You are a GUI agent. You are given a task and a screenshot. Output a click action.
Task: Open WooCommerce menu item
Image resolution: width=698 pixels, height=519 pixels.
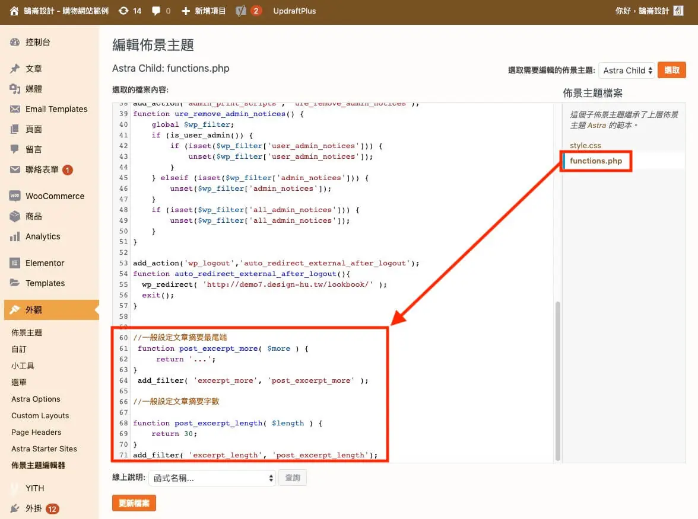[55, 196]
